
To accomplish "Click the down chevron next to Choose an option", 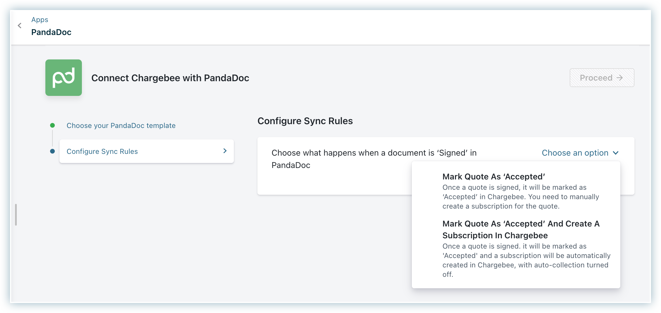I will [x=616, y=153].
